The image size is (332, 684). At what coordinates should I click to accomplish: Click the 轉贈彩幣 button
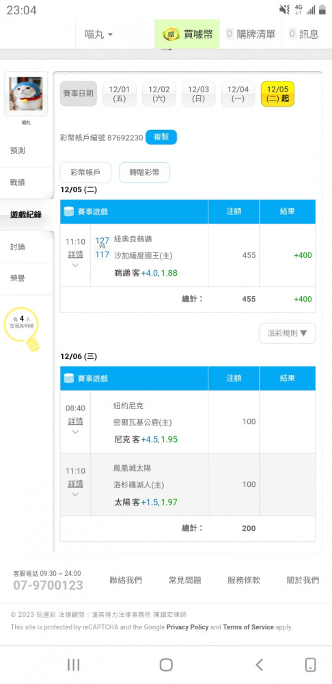pos(144,172)
